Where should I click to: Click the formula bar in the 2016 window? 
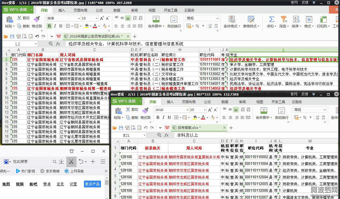pos(202,44)
